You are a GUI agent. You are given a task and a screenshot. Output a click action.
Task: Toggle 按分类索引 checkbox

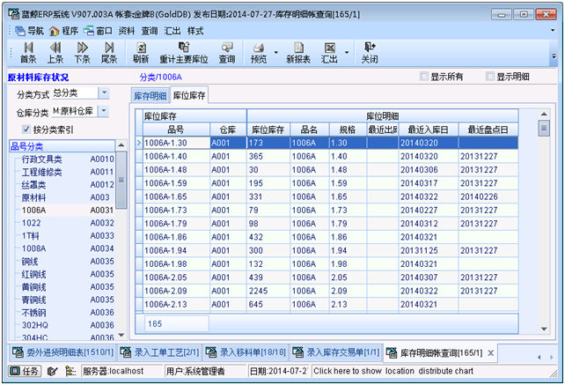pyautogui.click(x=26, y=130)
